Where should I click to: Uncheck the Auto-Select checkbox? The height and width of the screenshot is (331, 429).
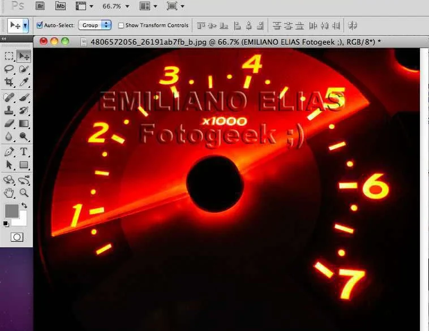click(40, 25)
